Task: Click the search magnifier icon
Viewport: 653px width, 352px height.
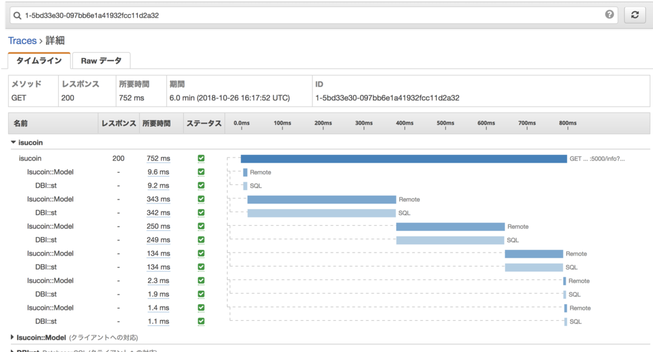Action: [17, 15]
